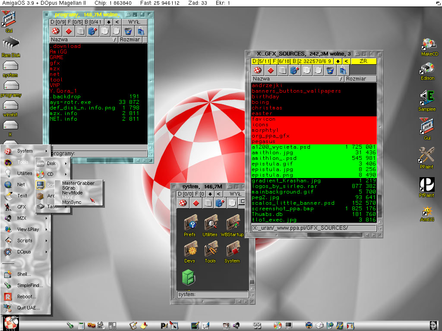Click vertical scrollbar of GFX_SOURCES lister
The height and width of the screenshot is (331, 442).
coord(380,138)
